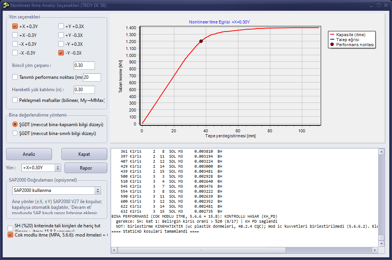Click the application icon in the title bar

tap(6, 5)
